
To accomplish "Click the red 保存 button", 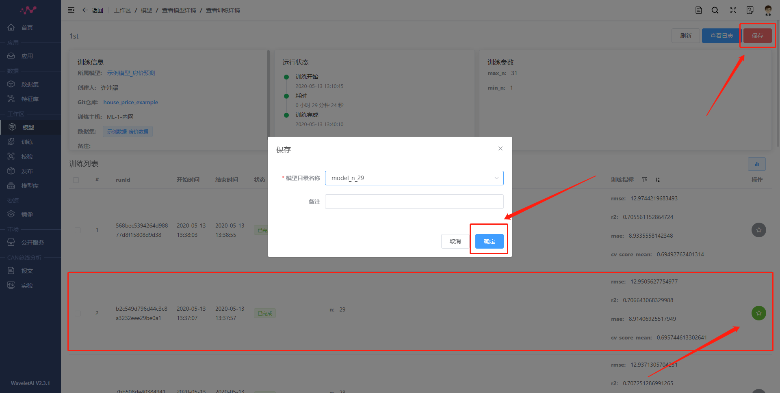I will pos(758,36).
